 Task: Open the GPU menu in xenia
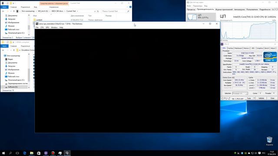(x=47, y=27)
